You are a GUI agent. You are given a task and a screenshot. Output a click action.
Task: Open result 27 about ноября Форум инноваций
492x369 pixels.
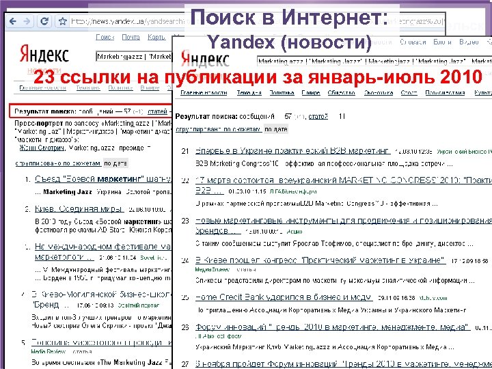tap(344, 364)
